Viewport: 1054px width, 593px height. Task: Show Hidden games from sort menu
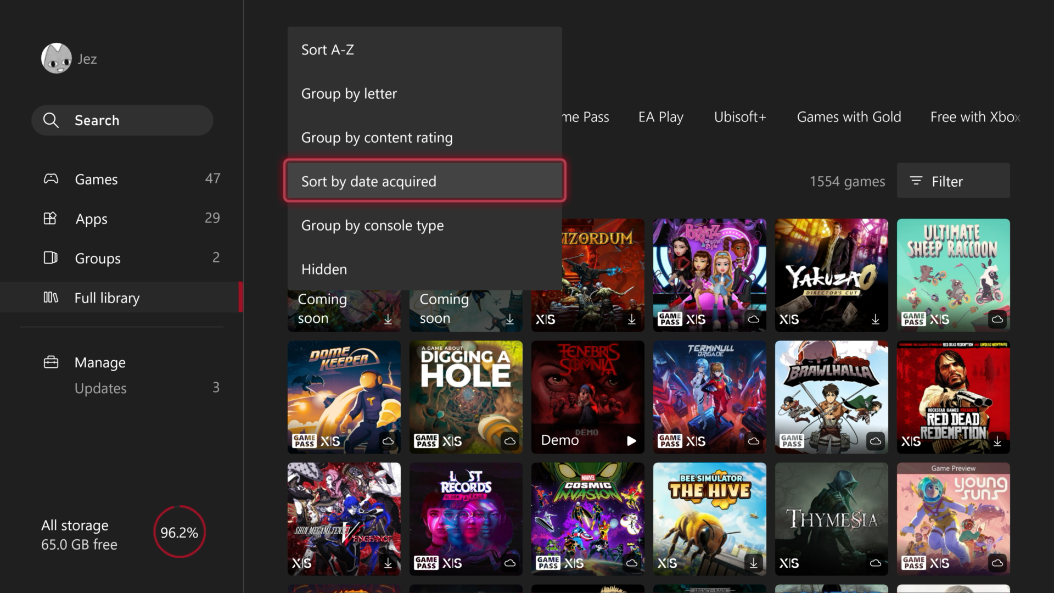pos(324,269)
